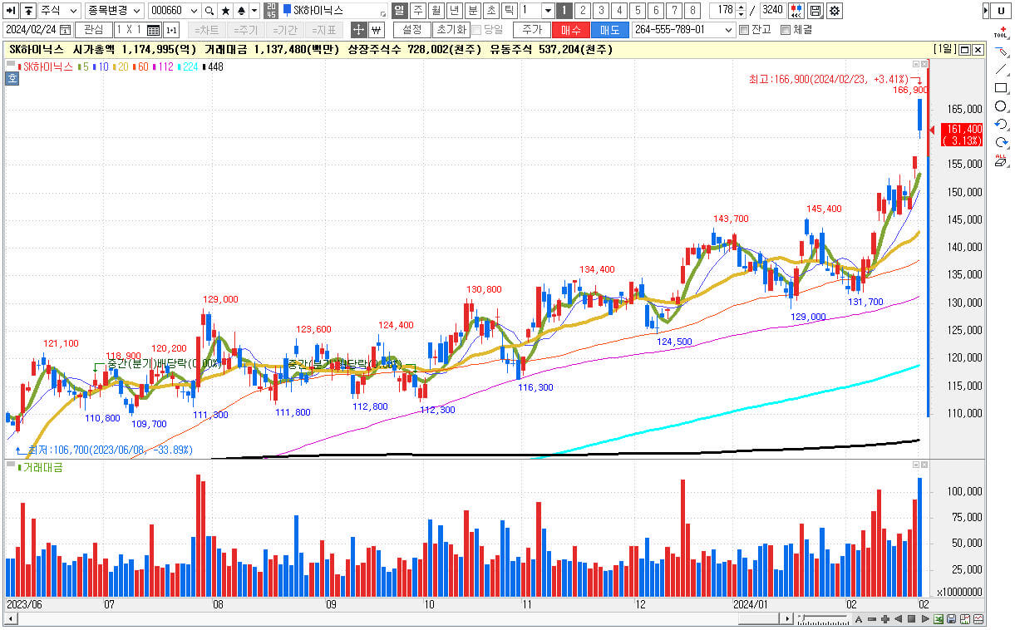Click the 설정 settings button
This screenshot has width=1015, height=630.
pyautogui.click(x=411, y=30)
